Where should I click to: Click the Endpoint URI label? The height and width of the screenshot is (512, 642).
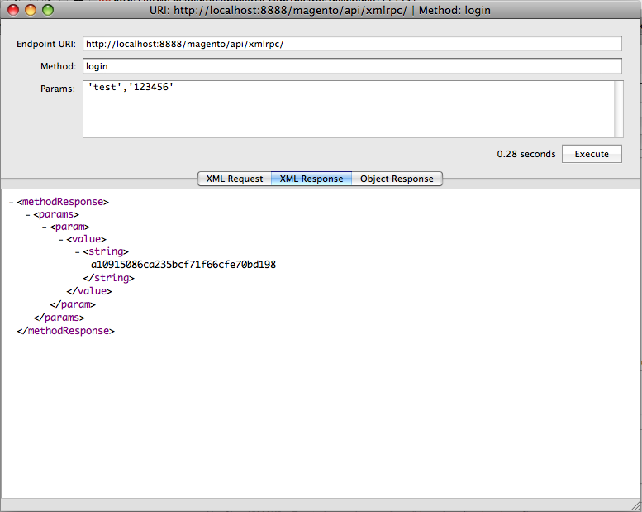click(x=46, y=44)
